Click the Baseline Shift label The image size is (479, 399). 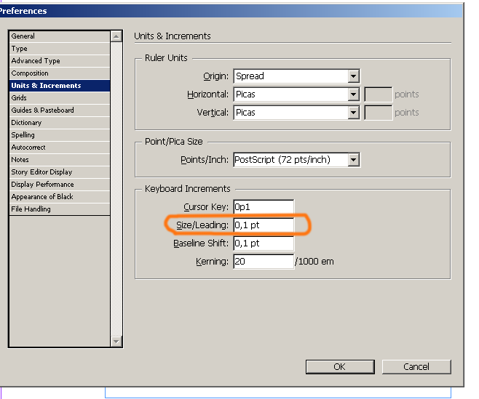(x=201, y=243)
